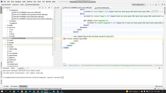
Task: Select artisan file in project tree
Action: (x=11, y=62)
